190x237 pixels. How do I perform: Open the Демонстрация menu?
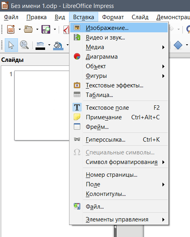173,17
